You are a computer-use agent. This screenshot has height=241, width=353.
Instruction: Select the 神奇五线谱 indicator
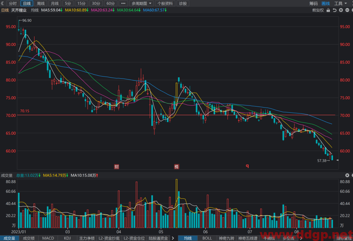pyautogui.click(x=248, y=238)
